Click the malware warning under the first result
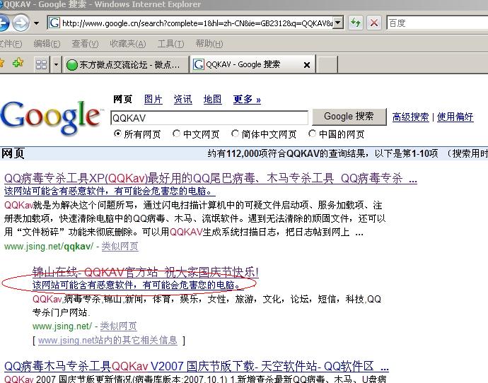Image resolution: width=488 pixels, height=383 pixels. pos(110,191)
